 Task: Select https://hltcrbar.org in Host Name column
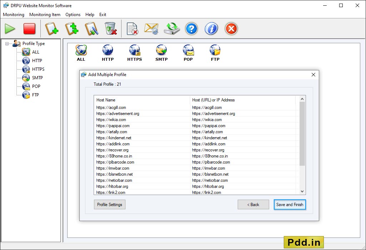112,186
